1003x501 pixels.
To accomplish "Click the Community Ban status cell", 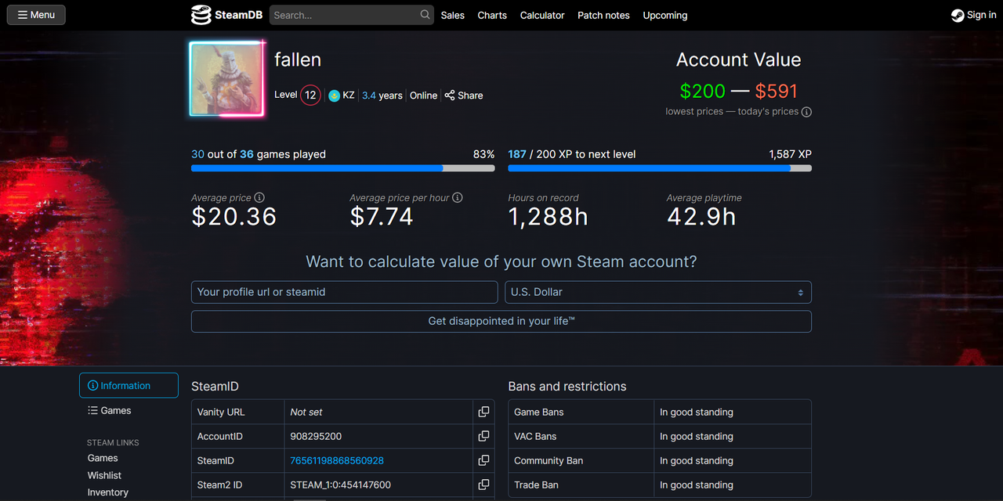I will [733, 460].
